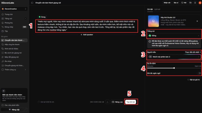Open the ElevenCreative workspace switcher
The image size is (202, 113).
pos(14,9)
